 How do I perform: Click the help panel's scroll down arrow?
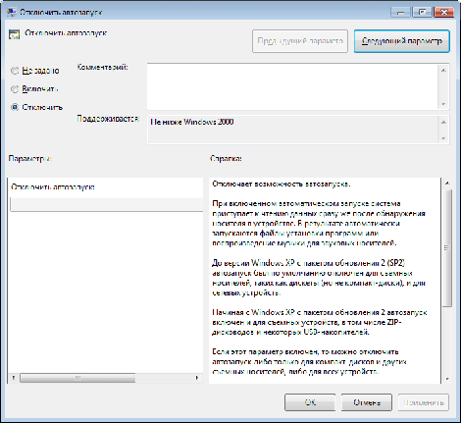[447, 379]
